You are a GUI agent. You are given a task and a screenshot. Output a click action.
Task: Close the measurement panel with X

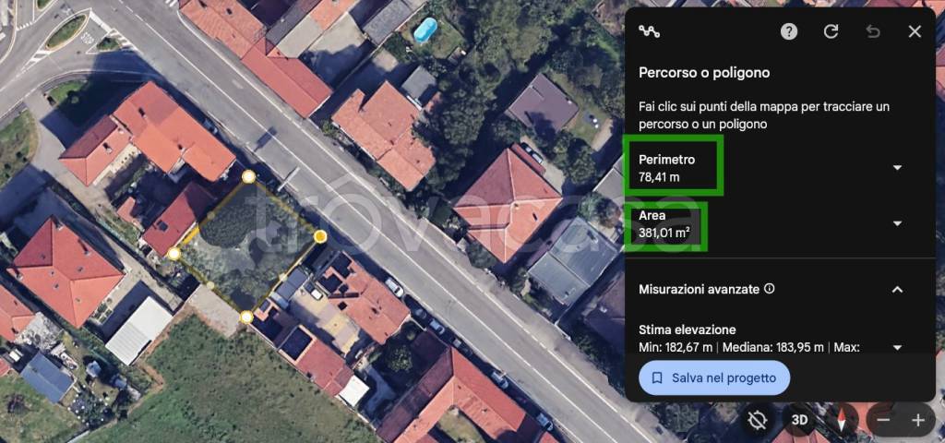(915, 32)
